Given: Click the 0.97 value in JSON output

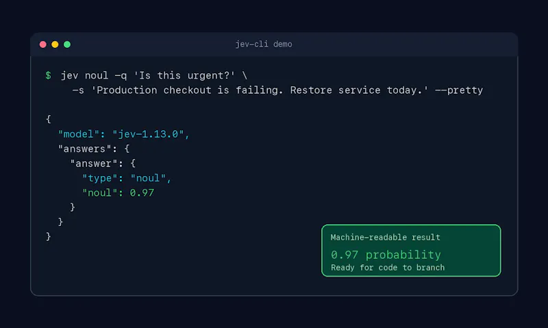Looking at the screenshot, I should pos(142,193).
